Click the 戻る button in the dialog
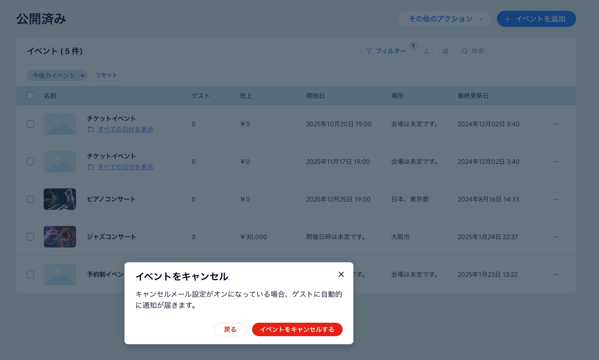 (x=230, y=329)
